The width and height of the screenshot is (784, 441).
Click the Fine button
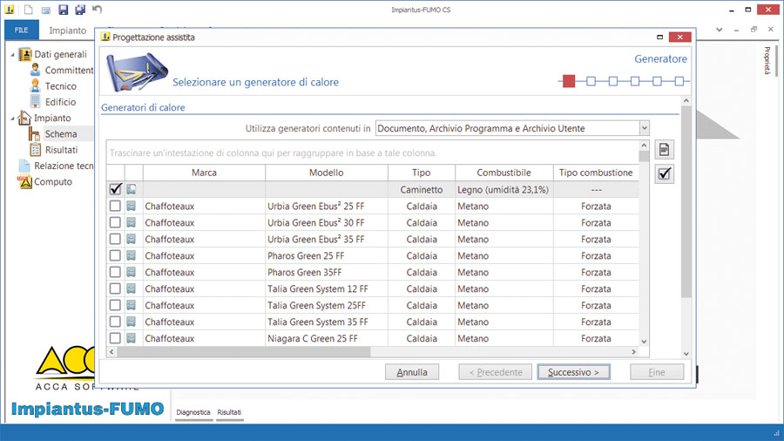(x=657, y=372)
